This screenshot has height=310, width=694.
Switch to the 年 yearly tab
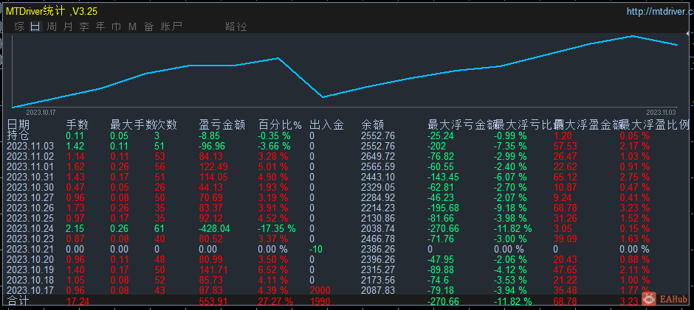pos(100,27)
